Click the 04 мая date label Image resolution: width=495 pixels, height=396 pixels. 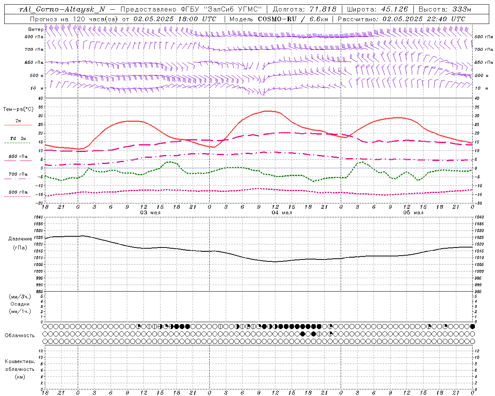282,213
